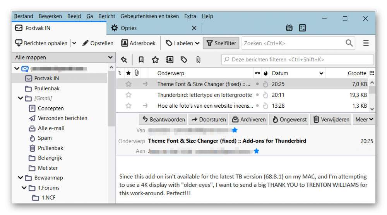Mark the 13:28 message as junk via flame icon
This screenshot has width=387, height=215.
click(265, 106)
